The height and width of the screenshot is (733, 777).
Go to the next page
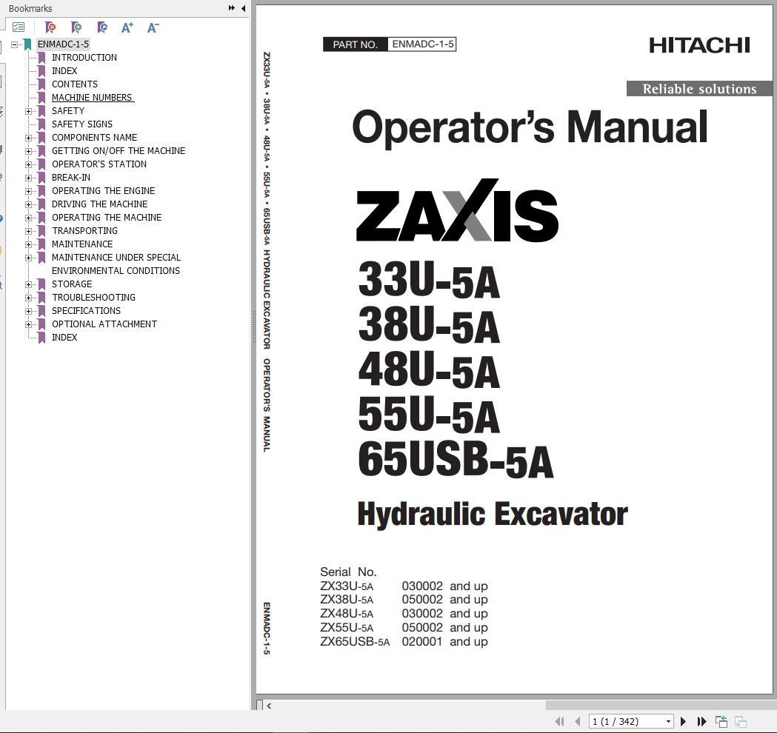pos(684,722)
